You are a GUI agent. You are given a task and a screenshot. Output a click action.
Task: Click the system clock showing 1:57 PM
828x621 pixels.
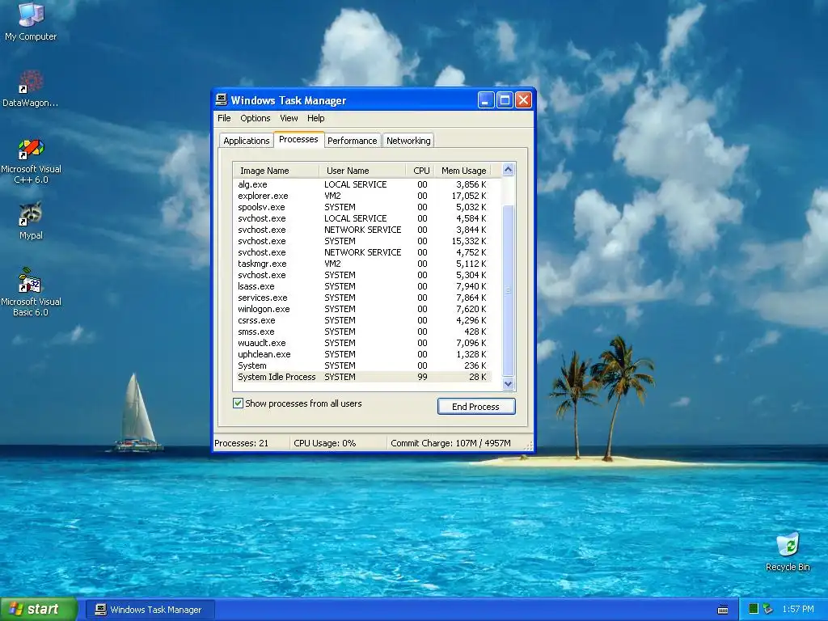tap(798, 610)
